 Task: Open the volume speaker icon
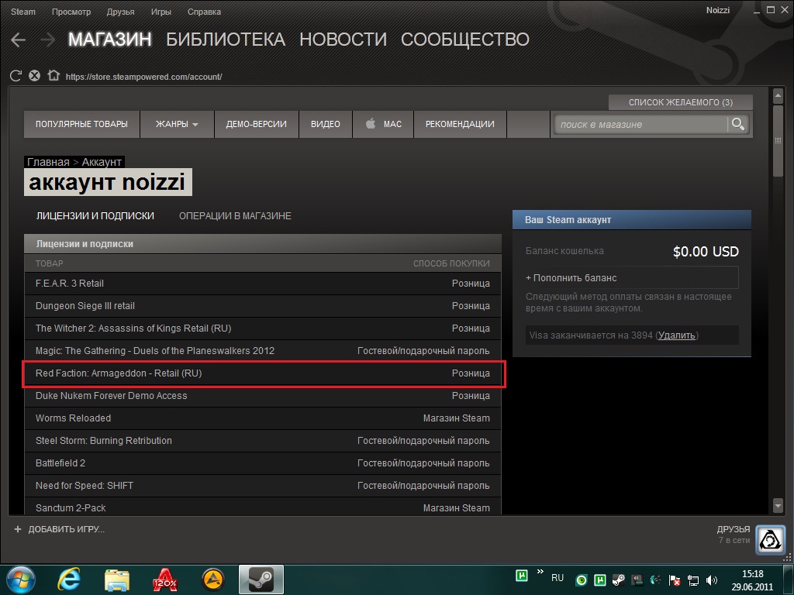click(712, 580)
